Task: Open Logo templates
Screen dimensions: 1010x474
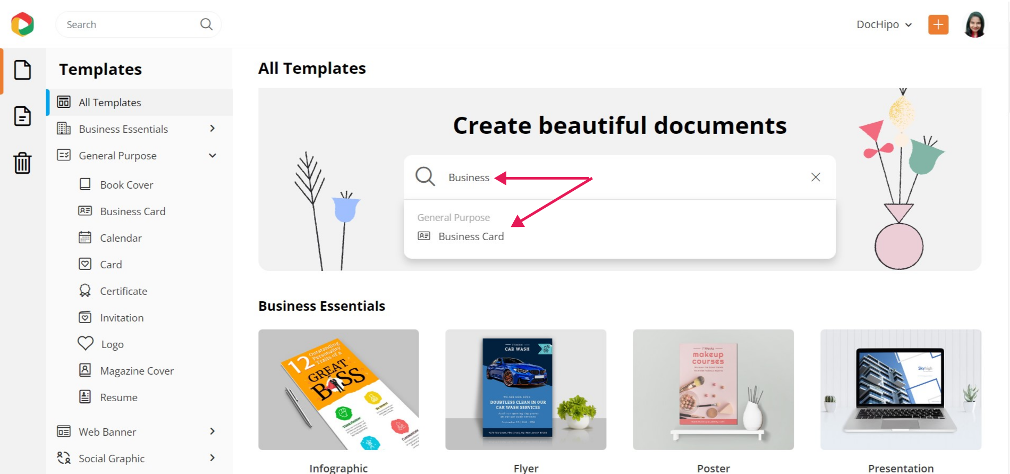Action: click(113, 344)
